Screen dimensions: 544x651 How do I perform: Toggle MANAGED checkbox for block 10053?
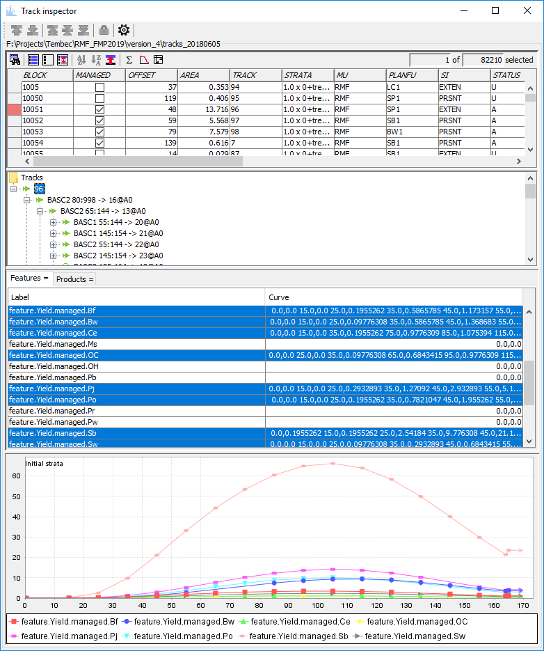(x=99, y=132)
